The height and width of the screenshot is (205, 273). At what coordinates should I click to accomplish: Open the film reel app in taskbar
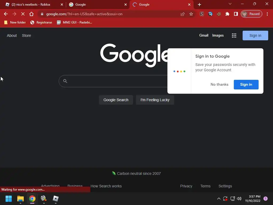coord(44,199)
